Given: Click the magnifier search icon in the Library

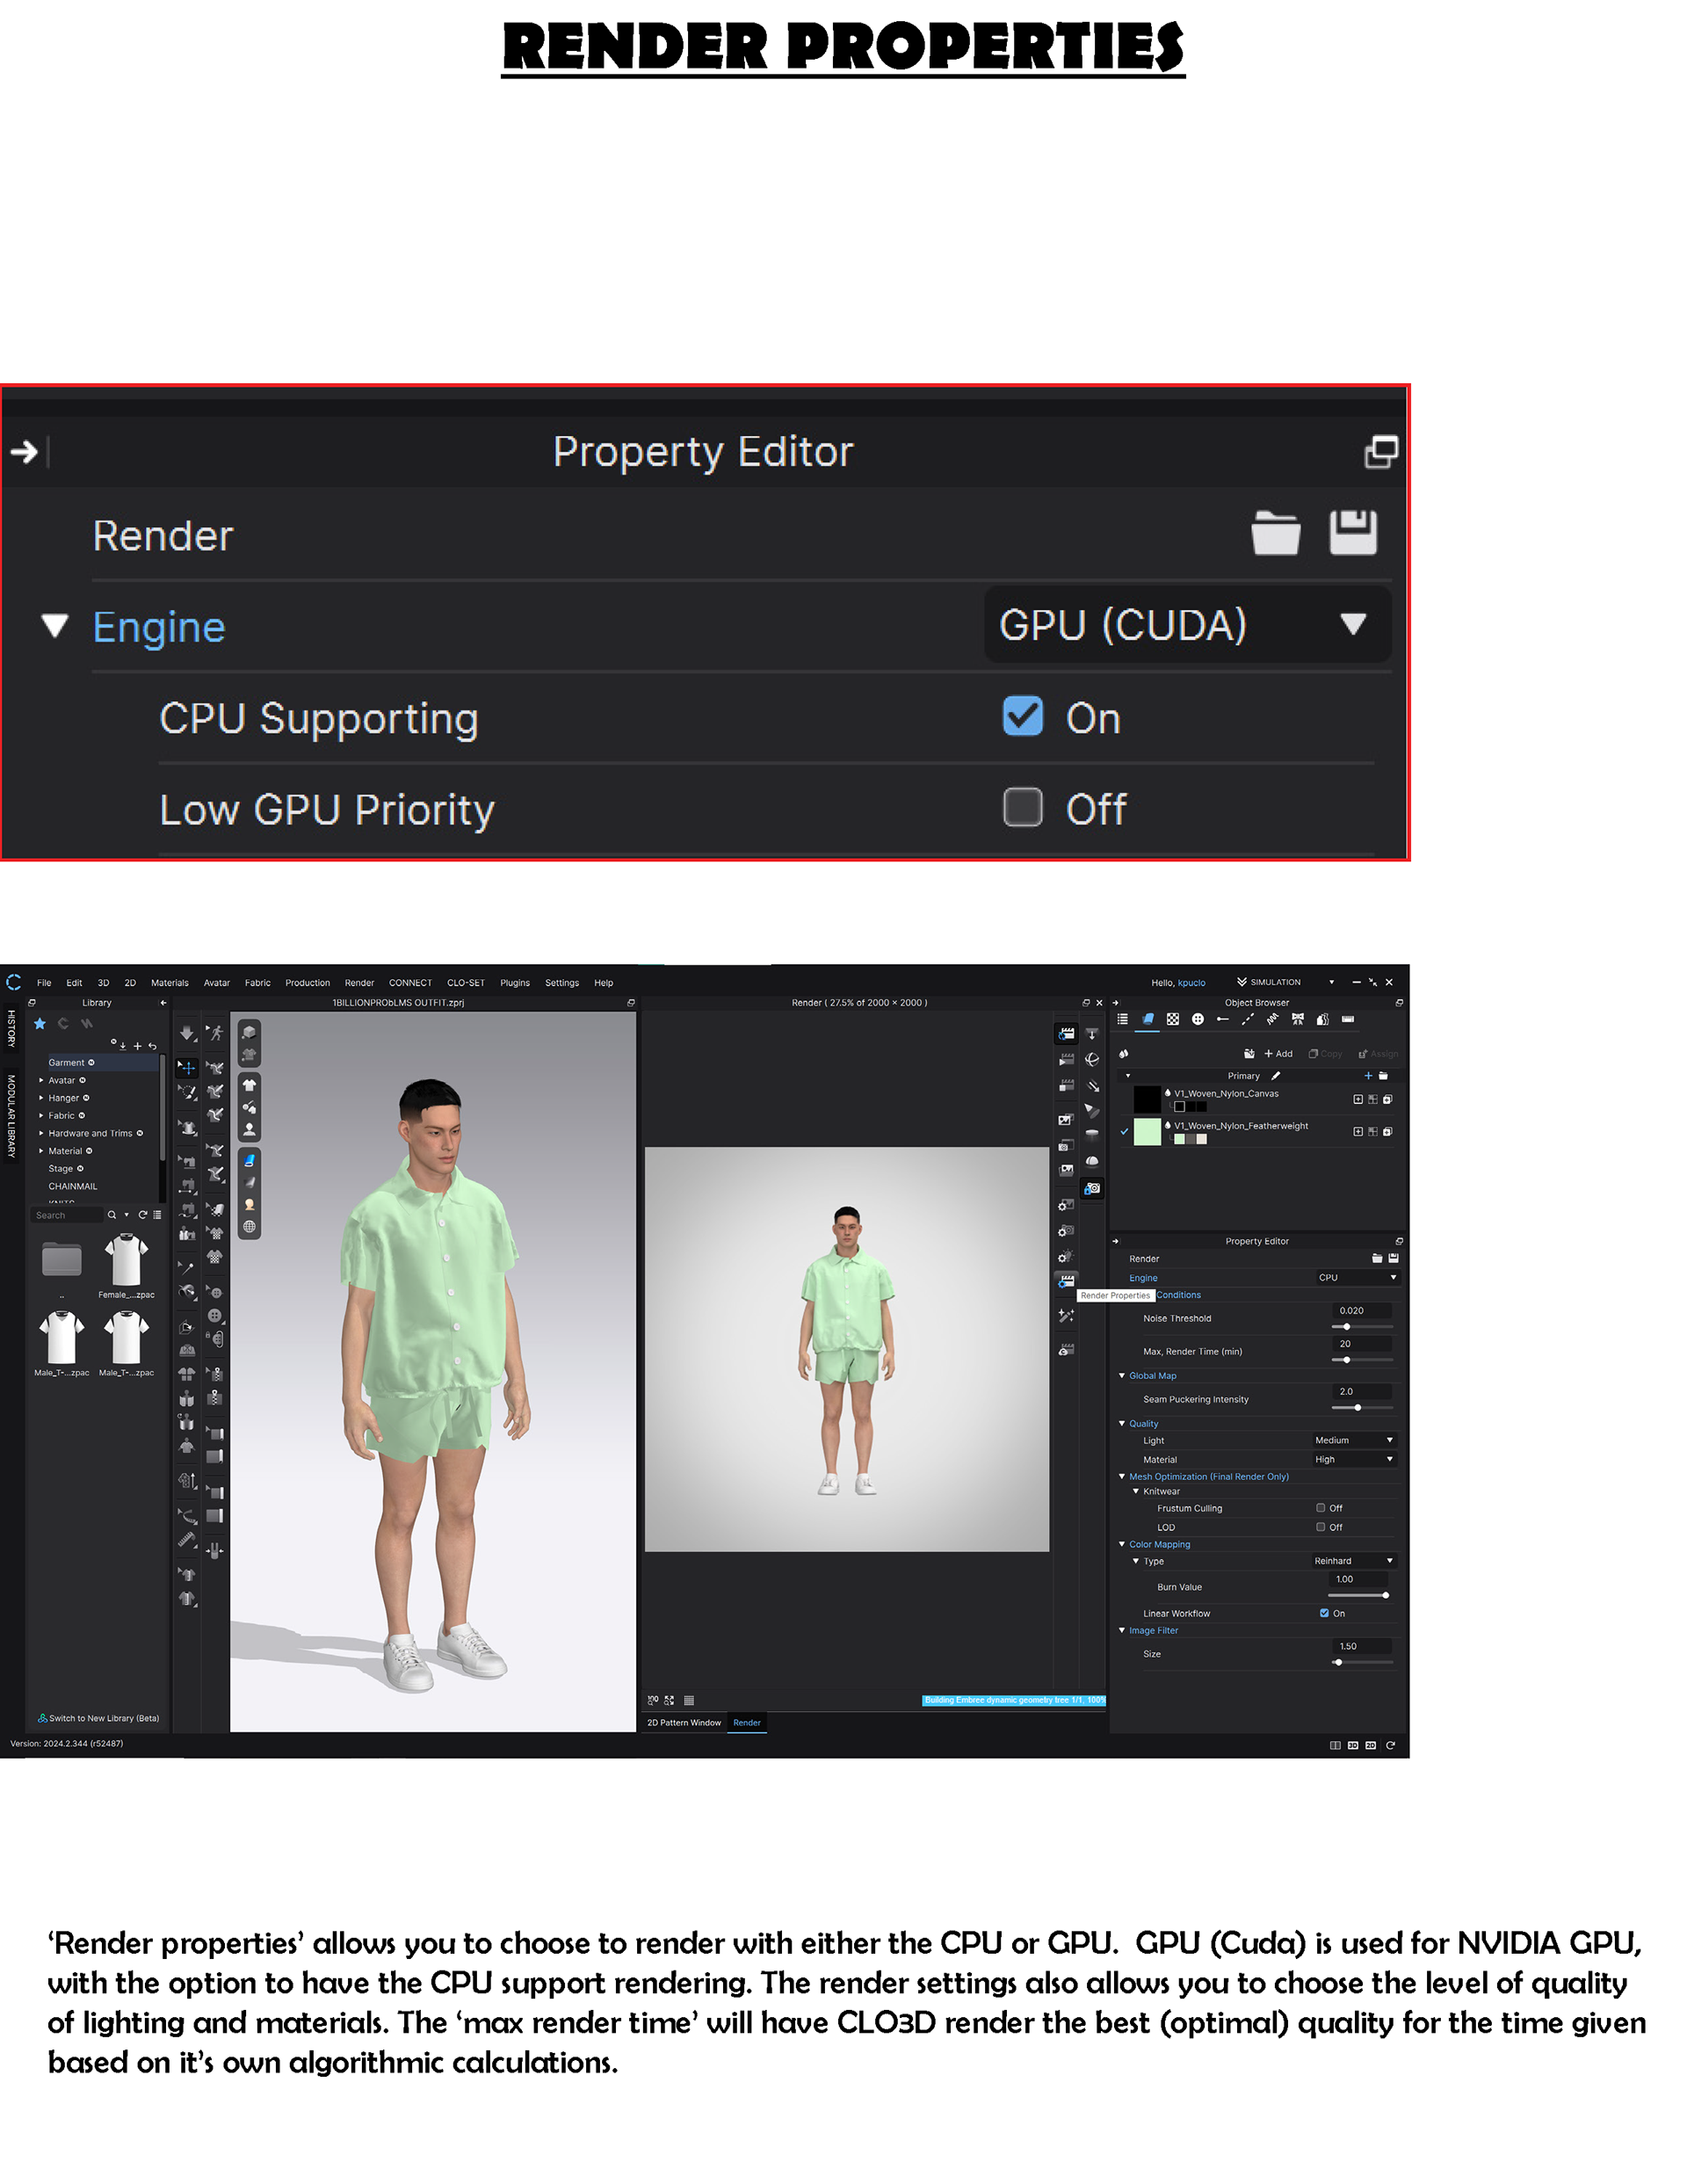Looking at the screenshot, I should [x=112, y=1215].
